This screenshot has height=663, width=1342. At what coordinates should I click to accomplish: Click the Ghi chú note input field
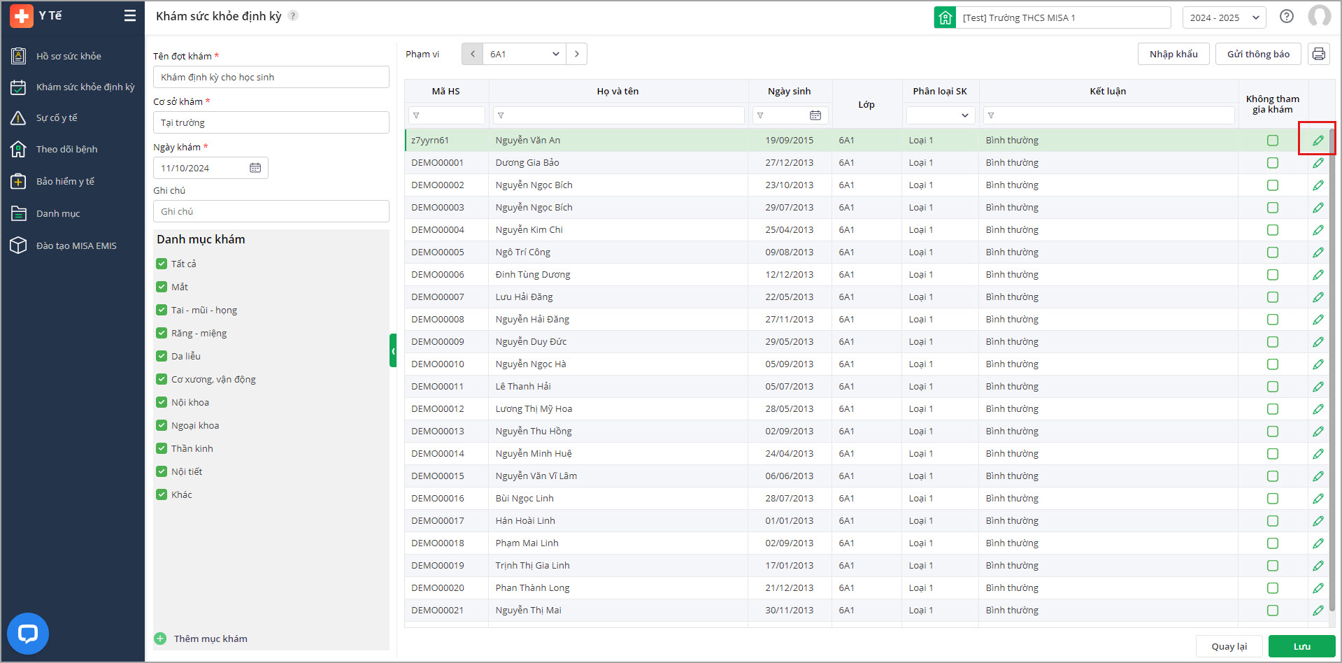(271, 211)
